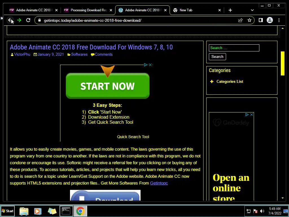Click the sidebar Search button

(x=217, y=57)
